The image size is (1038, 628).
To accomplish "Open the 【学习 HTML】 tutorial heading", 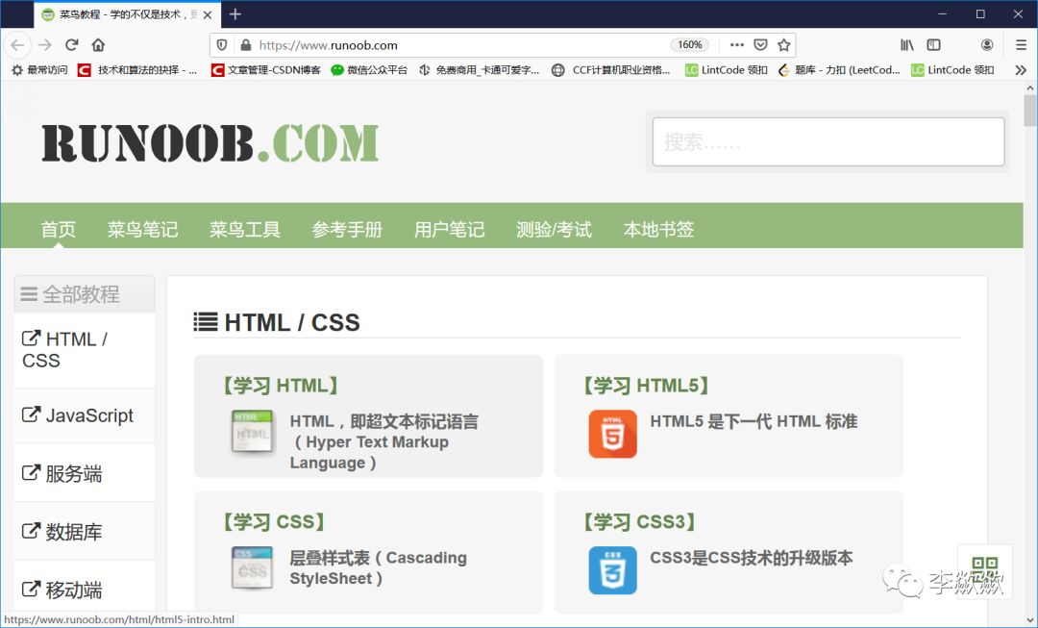I will click(280, 386).
